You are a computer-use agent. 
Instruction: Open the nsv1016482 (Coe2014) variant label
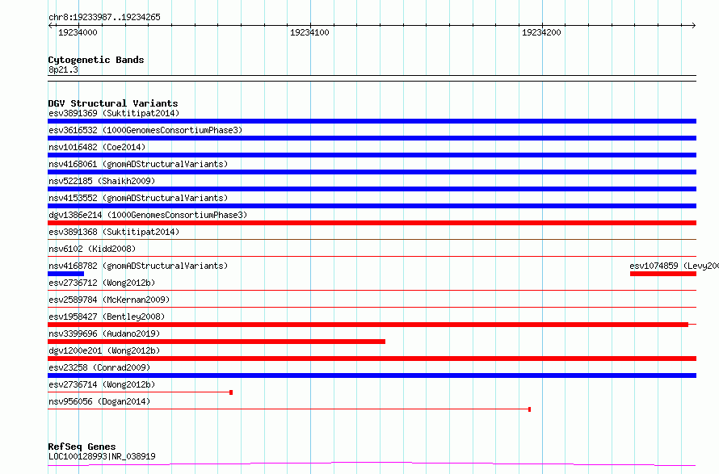point(97,147)
